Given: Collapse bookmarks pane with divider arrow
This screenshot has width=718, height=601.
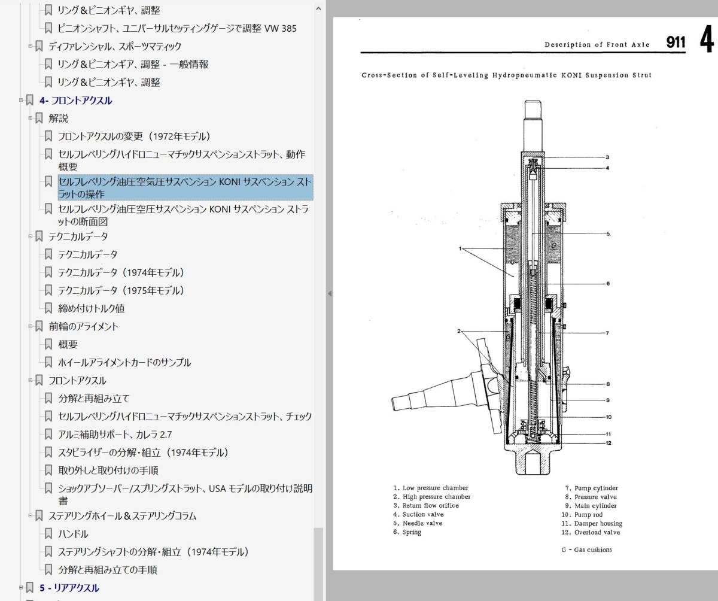Looking at the screenshot, I should click(329, 293).
